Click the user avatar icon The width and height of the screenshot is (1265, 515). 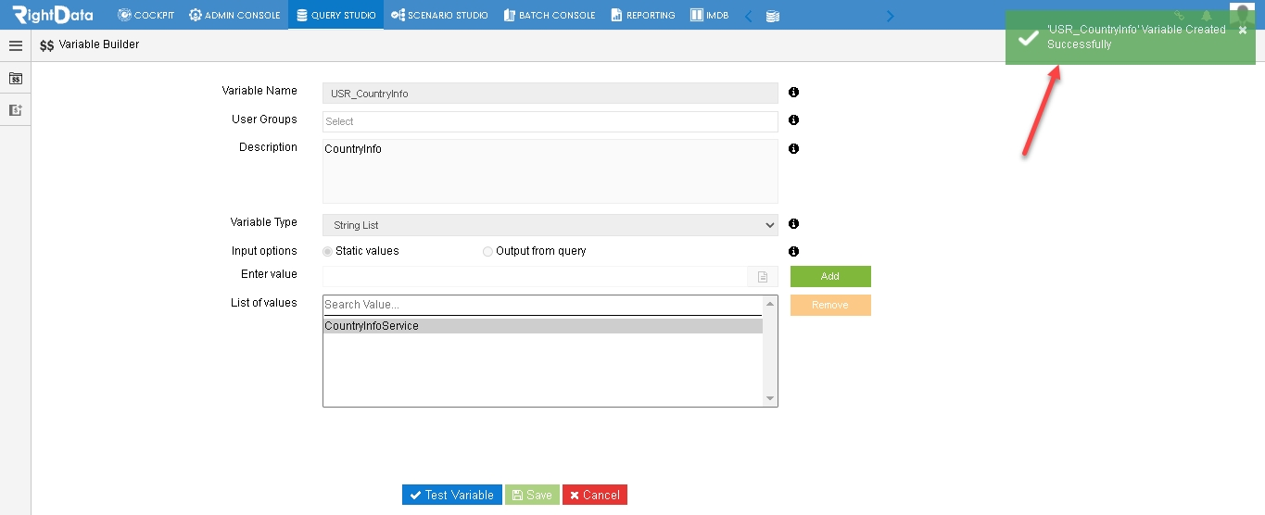1242,13
